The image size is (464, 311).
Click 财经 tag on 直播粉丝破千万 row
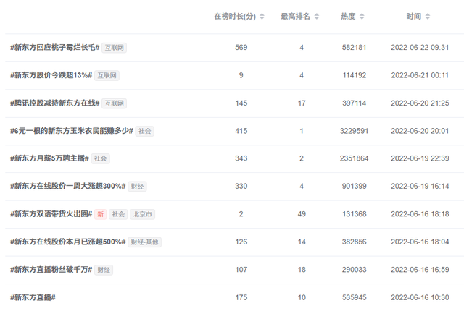104,270
